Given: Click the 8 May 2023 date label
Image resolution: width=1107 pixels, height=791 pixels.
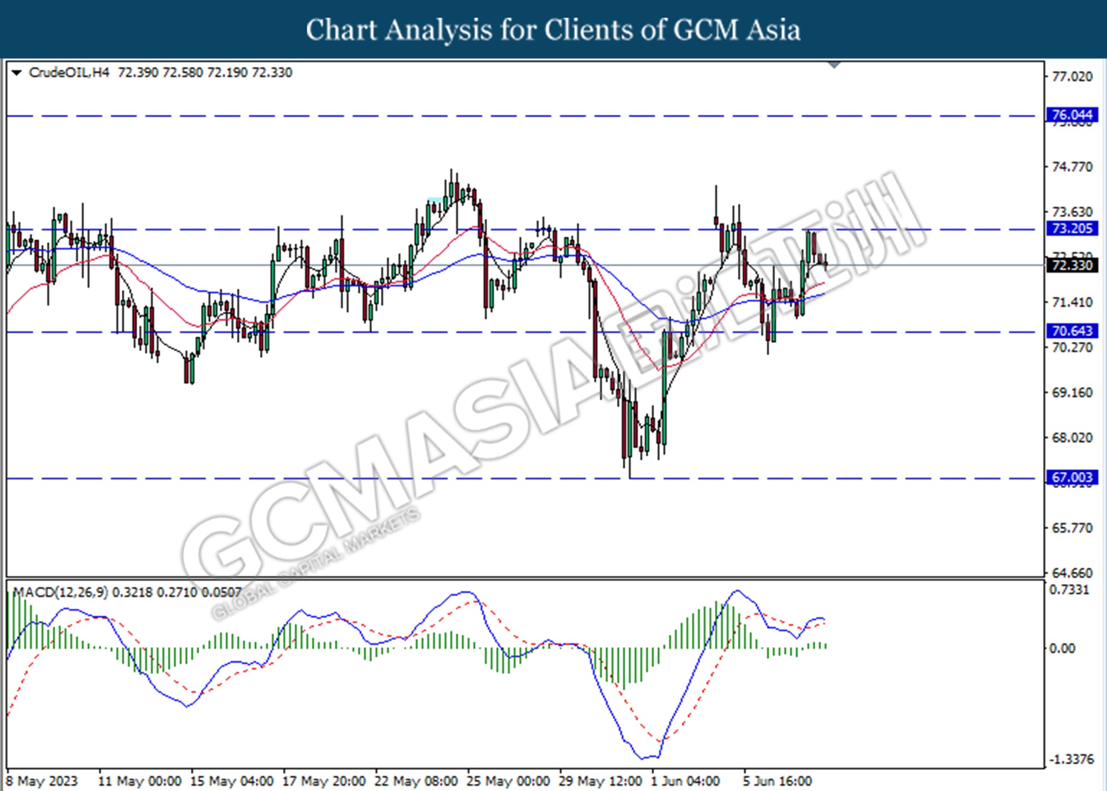Looking at the screenshot, I should pyautogui.click(x=42, y=781).
